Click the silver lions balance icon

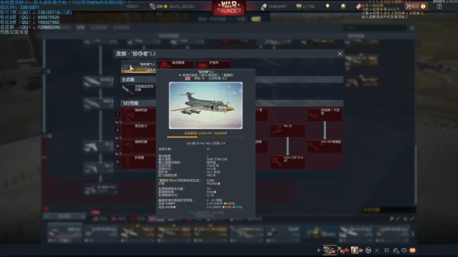pos(264,6)
